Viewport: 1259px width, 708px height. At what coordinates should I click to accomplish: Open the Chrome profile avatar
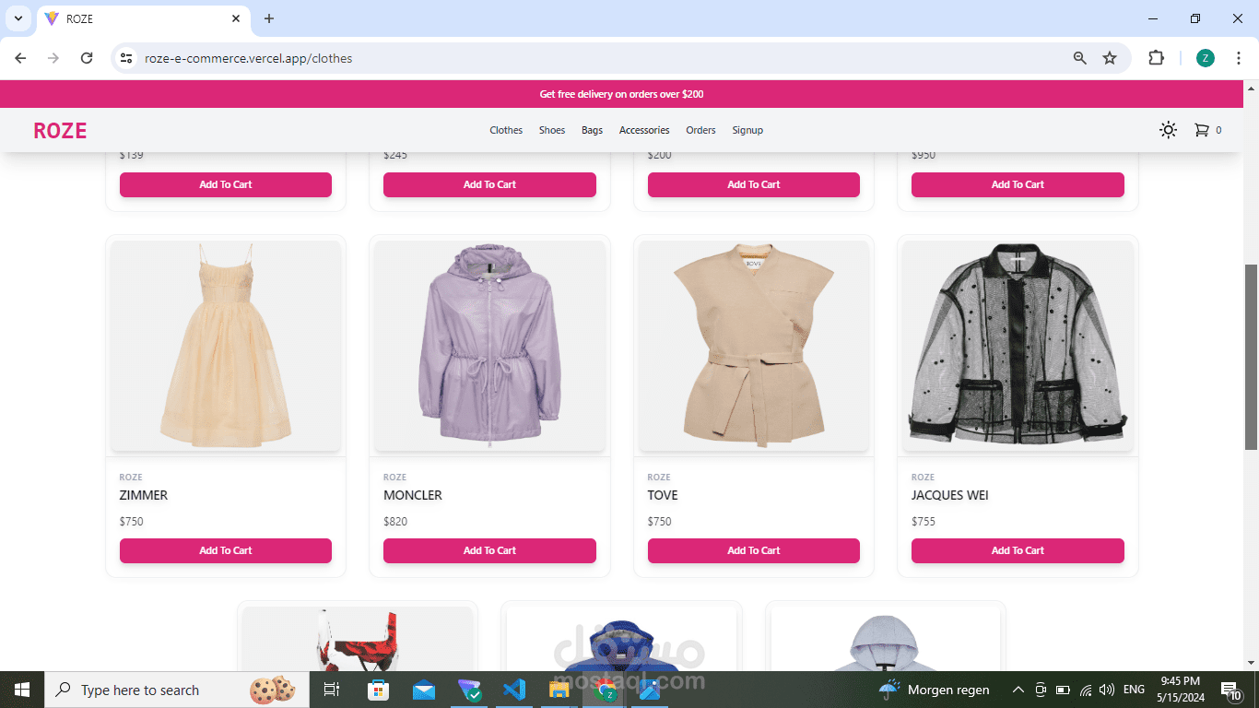pyautogui.click(x=1206, y=58)
